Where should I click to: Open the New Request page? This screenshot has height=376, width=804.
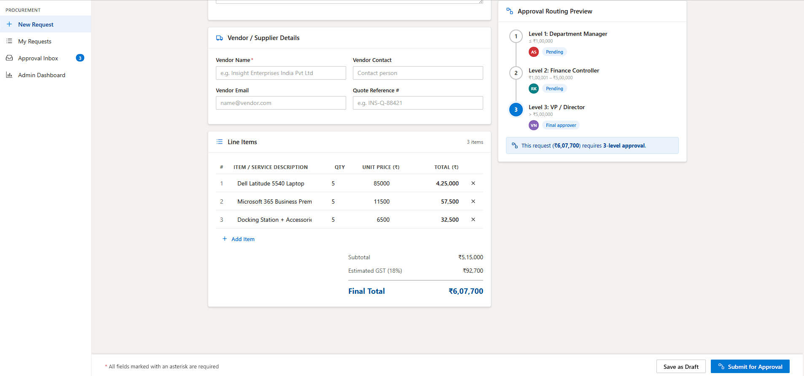click(46, 24)
